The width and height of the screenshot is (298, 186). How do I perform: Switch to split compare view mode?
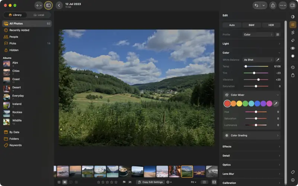[x=70, y=182]
